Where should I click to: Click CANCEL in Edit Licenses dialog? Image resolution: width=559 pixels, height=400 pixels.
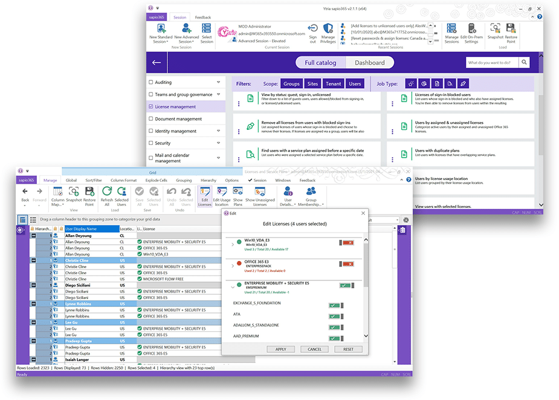(x=314, y=349)
